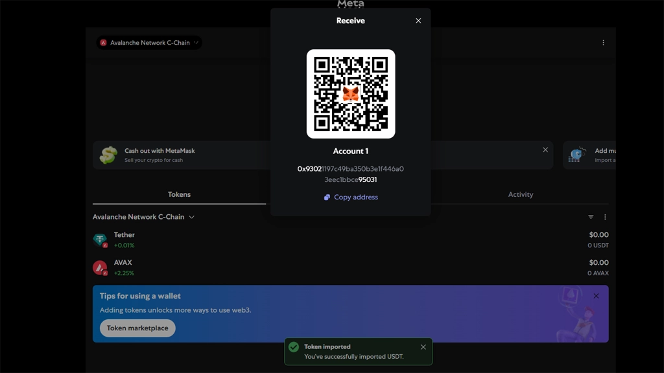Expand the Avalanche Network C-Chain token filter

tap(143, 217)
